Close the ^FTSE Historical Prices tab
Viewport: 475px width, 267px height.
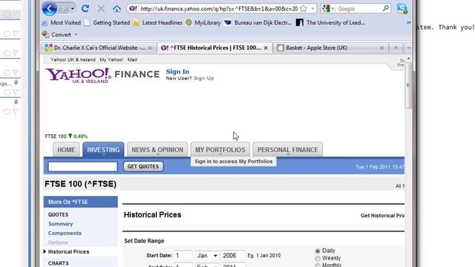[x=266, y=47]
